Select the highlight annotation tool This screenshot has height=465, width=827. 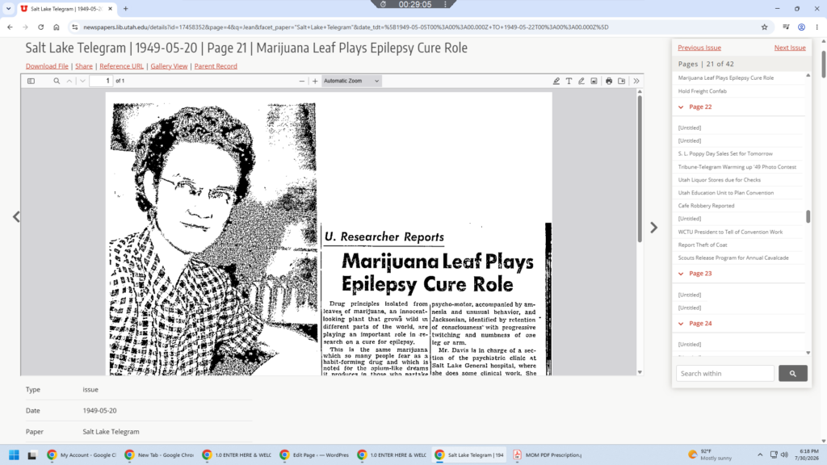(556, 82)
